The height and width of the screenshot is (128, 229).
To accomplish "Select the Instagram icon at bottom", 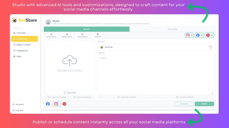I will pos(56,104).
